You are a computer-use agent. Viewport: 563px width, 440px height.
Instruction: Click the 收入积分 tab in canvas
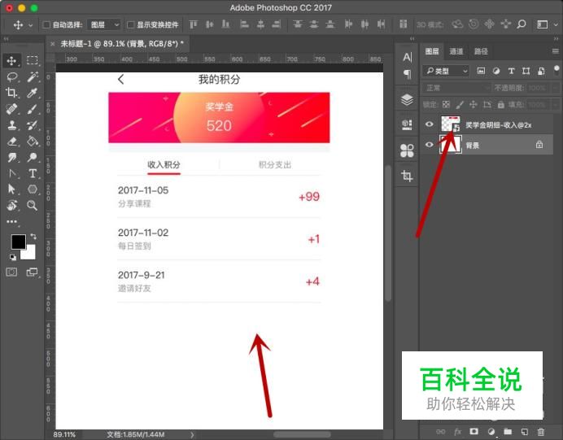(x=164, y=165)
